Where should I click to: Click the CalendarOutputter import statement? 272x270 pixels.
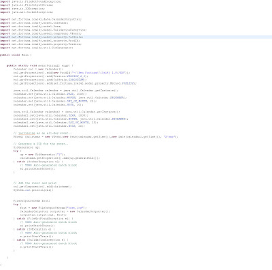pyautogui.click(x=41, y=19)
